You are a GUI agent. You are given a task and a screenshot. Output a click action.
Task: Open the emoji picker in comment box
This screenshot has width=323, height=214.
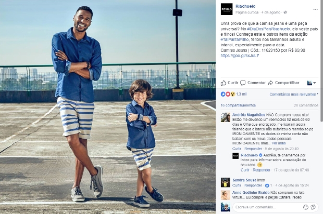[x=306, y=207]
